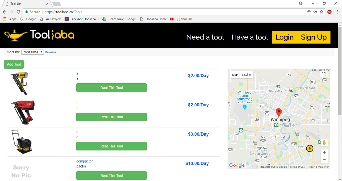Switch map to Satellite view
Screen dimensions: 342x181
pyautogui.click(x=246, y=75)
